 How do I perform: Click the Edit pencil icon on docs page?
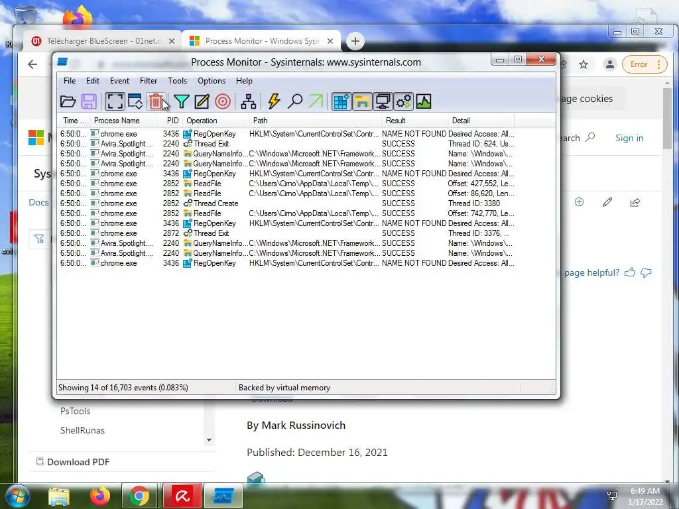click(607, 202)
